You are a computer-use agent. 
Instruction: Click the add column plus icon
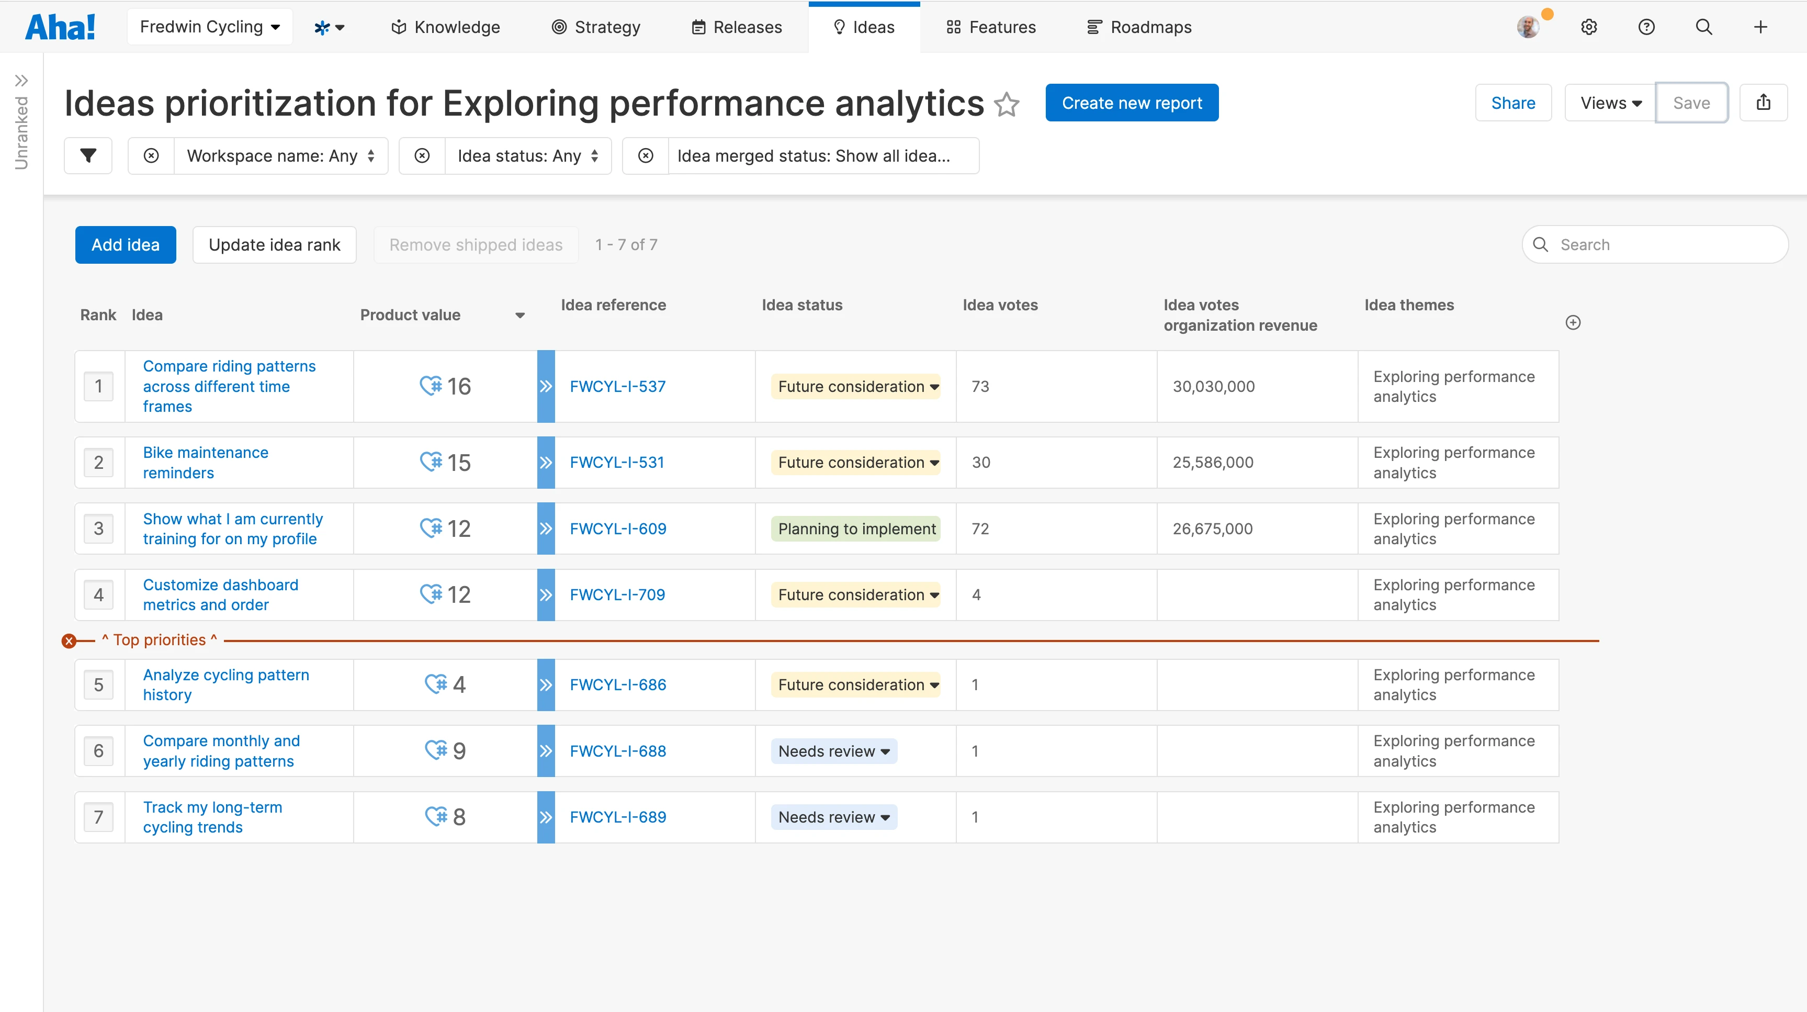[x=1573, y=323]
